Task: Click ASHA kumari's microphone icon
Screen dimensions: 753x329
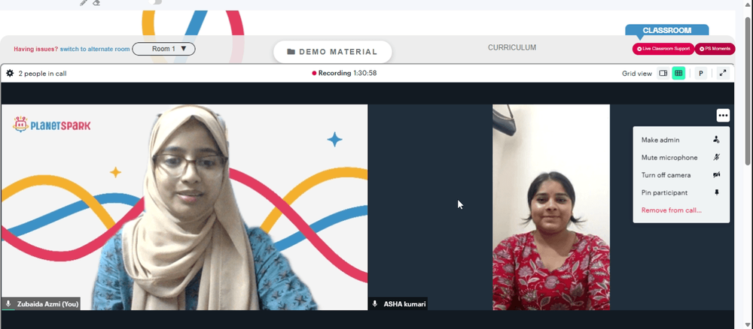Action: (375, 303)
